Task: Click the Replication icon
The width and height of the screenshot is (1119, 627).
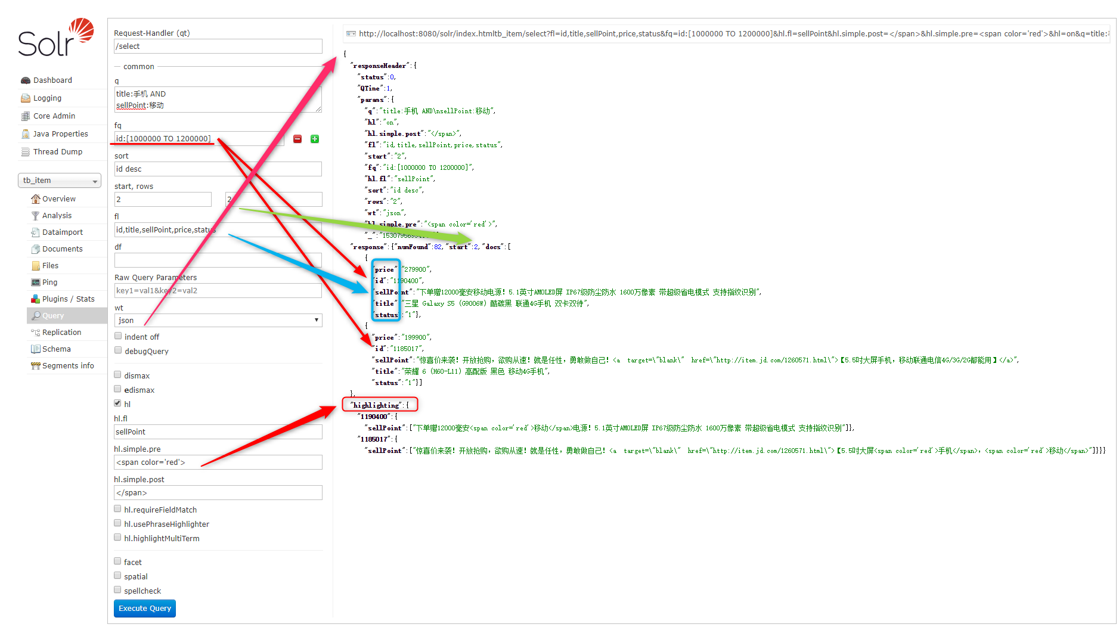Action: pyautogui.click(x=36, y=333)
